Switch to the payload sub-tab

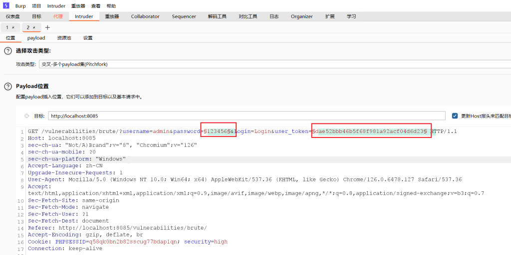[36, 38]
